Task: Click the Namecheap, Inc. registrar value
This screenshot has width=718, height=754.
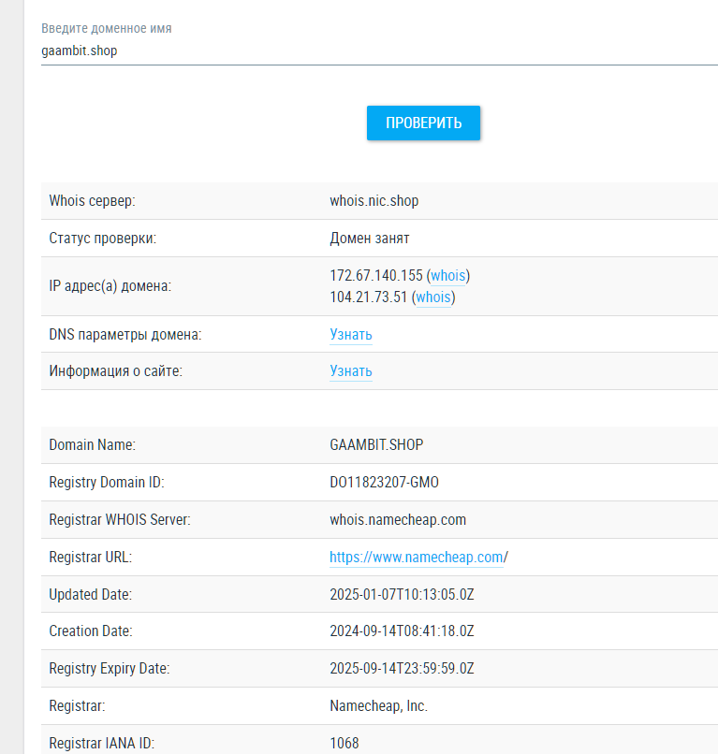Action: point(379,705)
